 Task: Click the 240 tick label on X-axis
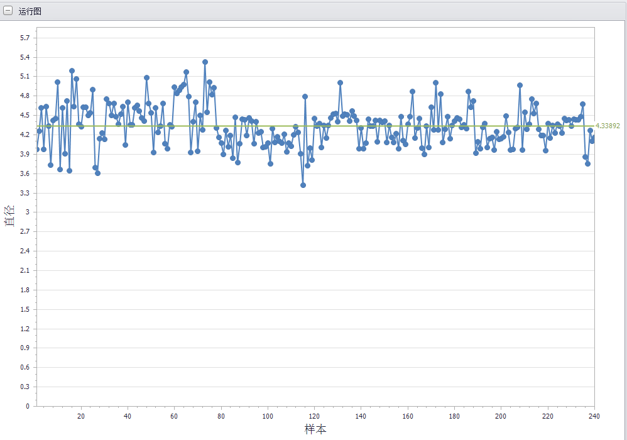(x=594, y=416)
